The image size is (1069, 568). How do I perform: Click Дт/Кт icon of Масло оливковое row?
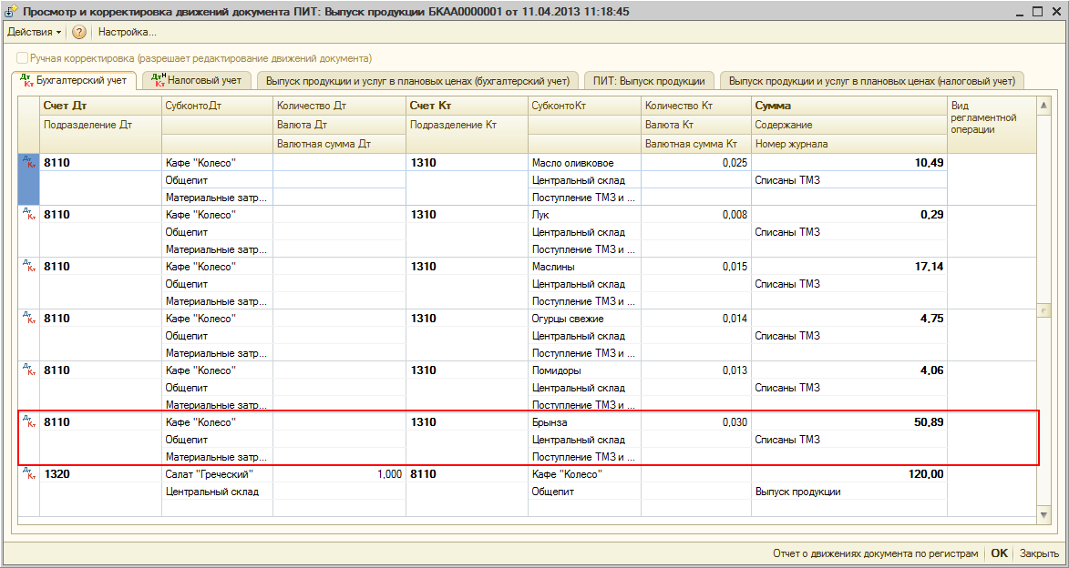[x=29, y=162]
